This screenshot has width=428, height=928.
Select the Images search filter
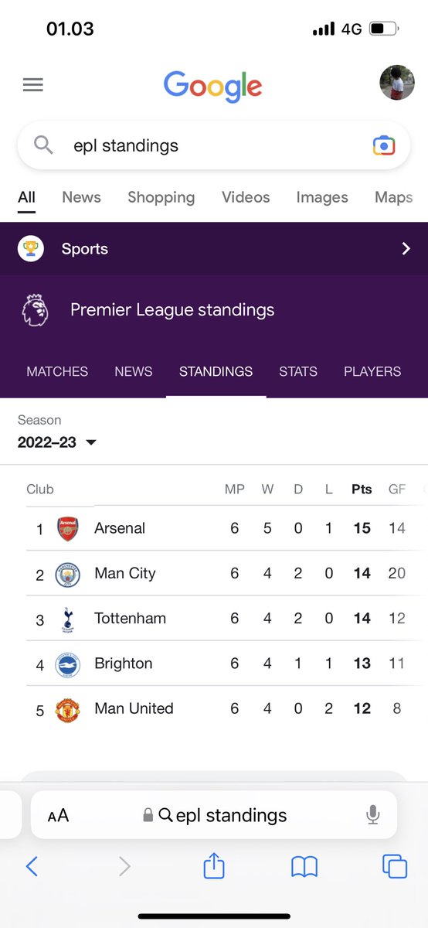coord(322,197)
